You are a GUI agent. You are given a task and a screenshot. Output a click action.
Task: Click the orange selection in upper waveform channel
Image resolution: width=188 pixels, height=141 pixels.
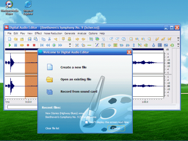(x=31, y=62)
